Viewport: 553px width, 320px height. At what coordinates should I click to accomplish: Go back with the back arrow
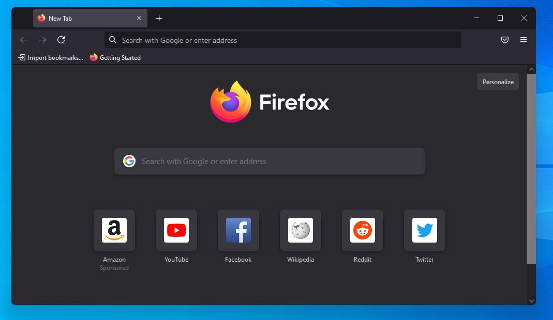[24, 40]
